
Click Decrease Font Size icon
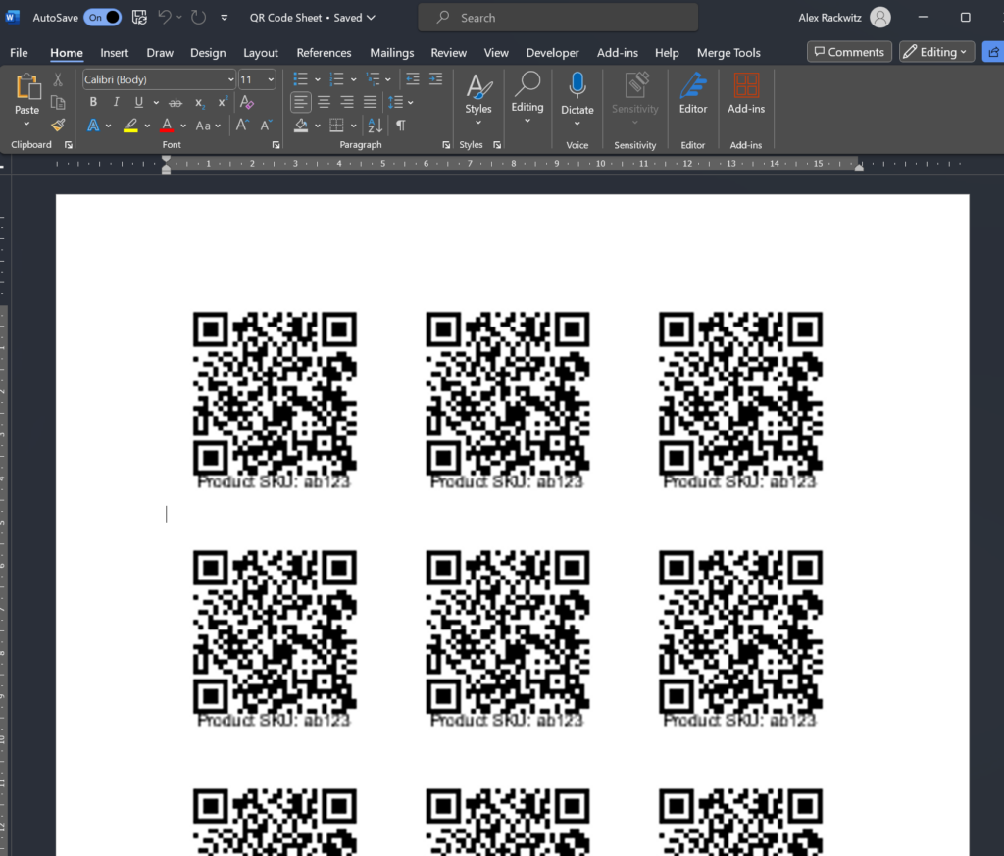pyautogui.click(x=267, y=125)
